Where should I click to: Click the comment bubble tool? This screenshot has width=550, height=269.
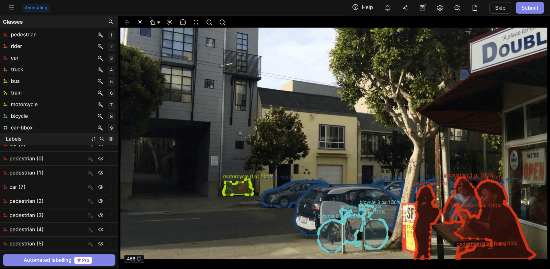point(183,22)
